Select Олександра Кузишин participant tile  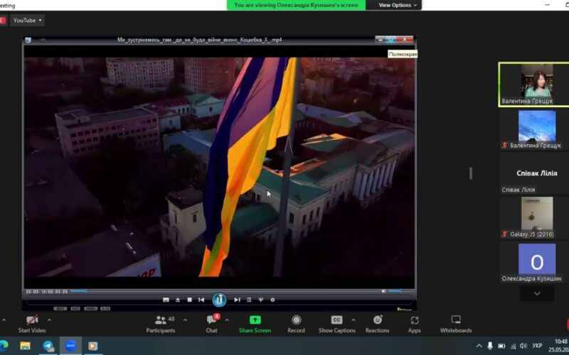pos(536,263)
